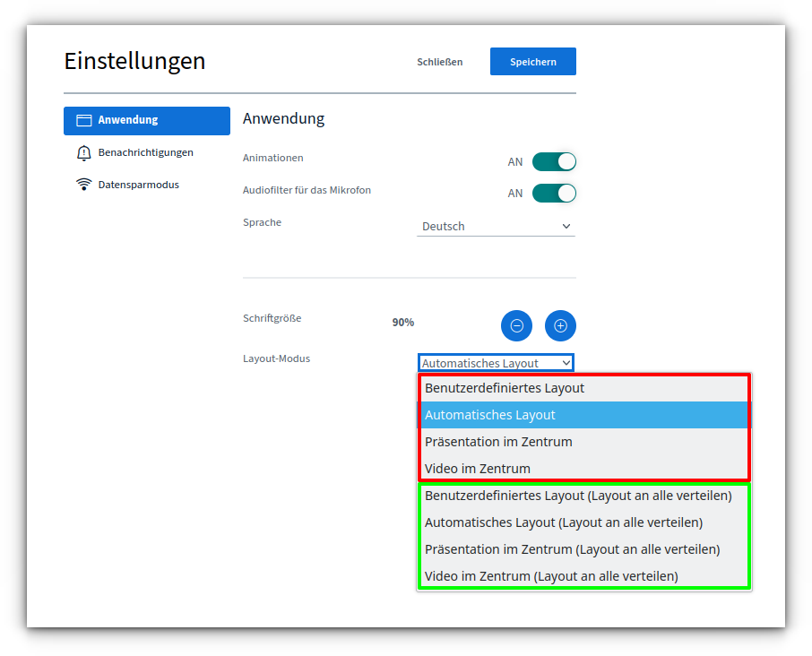
Task: Click the Sprache dropdown chevron arrow
Action: 566,227
